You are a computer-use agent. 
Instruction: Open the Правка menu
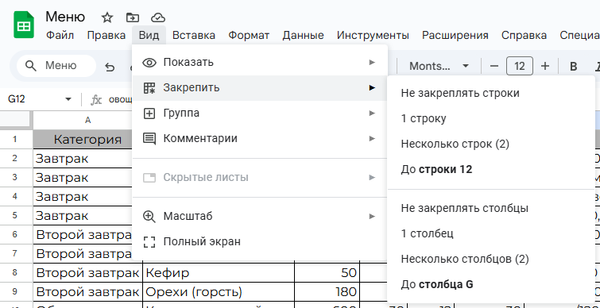click(106, 36)
